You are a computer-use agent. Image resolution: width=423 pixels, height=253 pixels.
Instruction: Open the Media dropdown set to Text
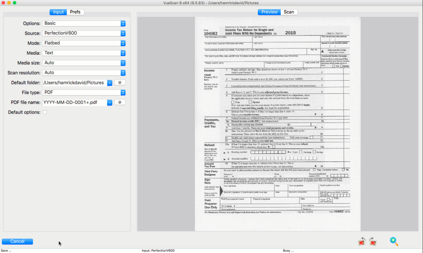(84, 53)
